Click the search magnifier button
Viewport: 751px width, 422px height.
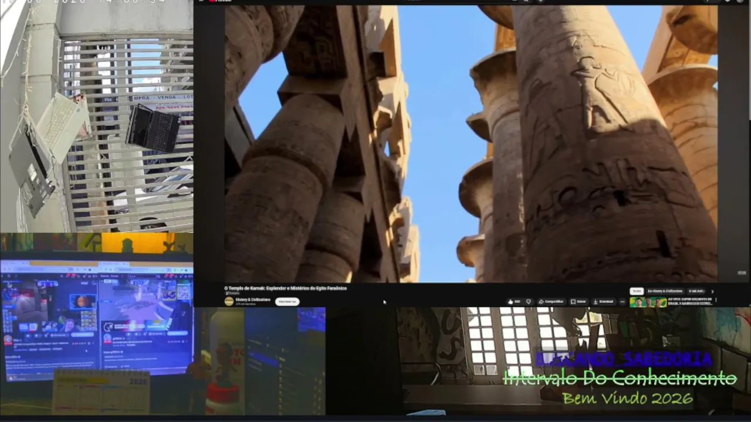click(525, 1)
